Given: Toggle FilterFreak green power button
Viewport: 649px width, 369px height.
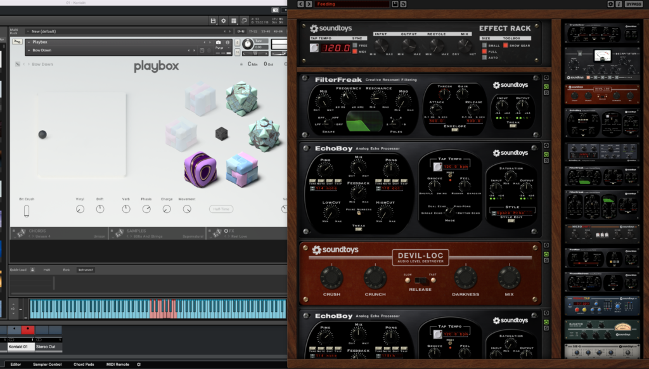Looking at the screenshot, I should (x=546, y=87).
